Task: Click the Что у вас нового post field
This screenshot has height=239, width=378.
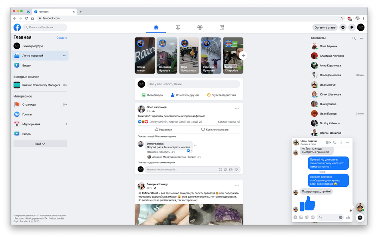Action: tap(193, 84)
